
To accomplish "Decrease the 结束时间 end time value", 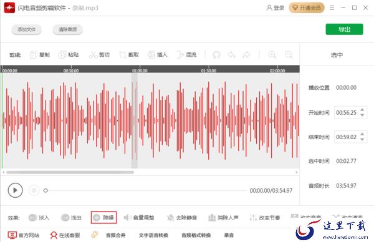I will tap(362, 139).
